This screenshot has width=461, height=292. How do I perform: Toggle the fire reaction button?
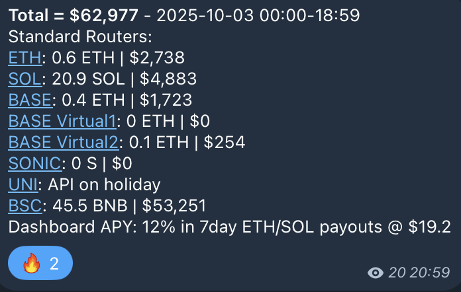pyautogui.click(x=40, y=264)
